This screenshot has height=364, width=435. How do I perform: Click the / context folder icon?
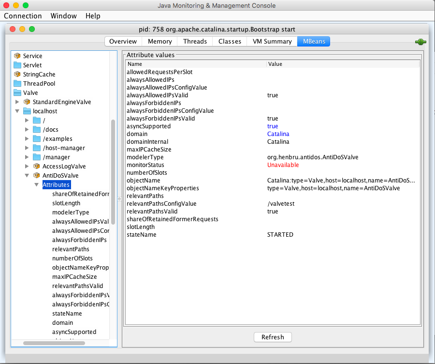click(x=37, y=120)
